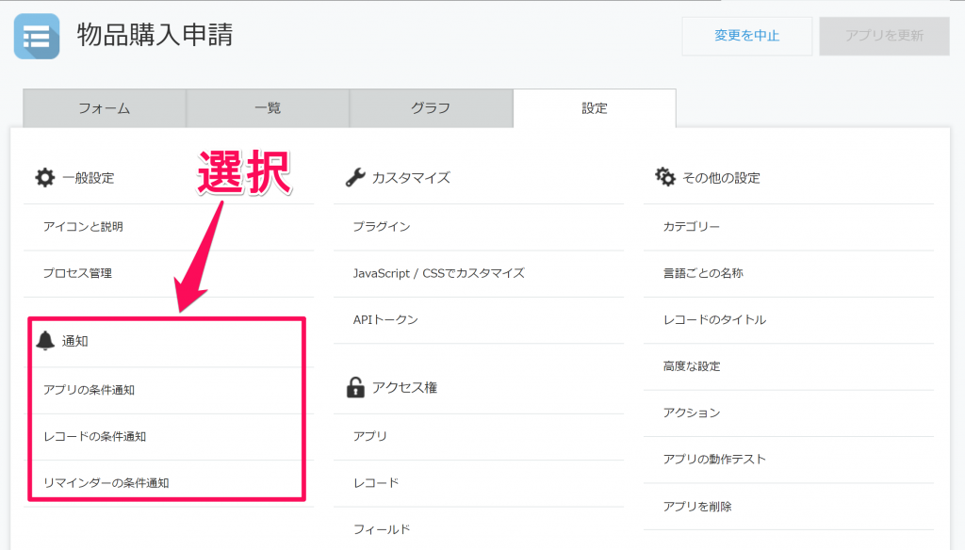Screen dimensions: 965x550
Task: Open the アクション settings
Action: point(691,412)
